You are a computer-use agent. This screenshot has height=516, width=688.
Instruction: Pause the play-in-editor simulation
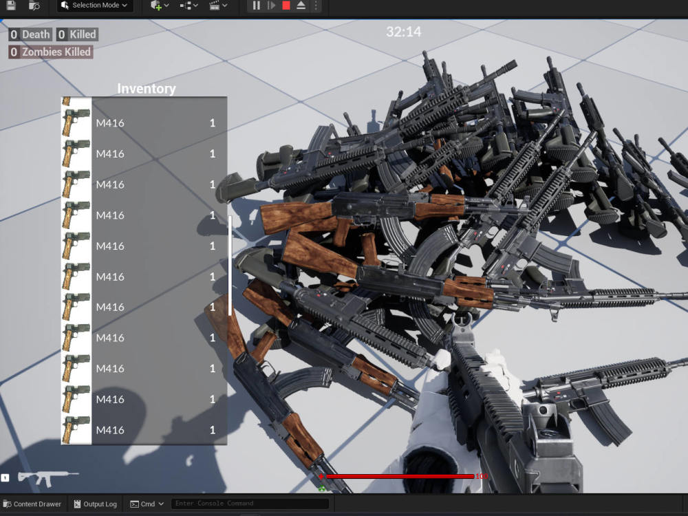[256, 6]
